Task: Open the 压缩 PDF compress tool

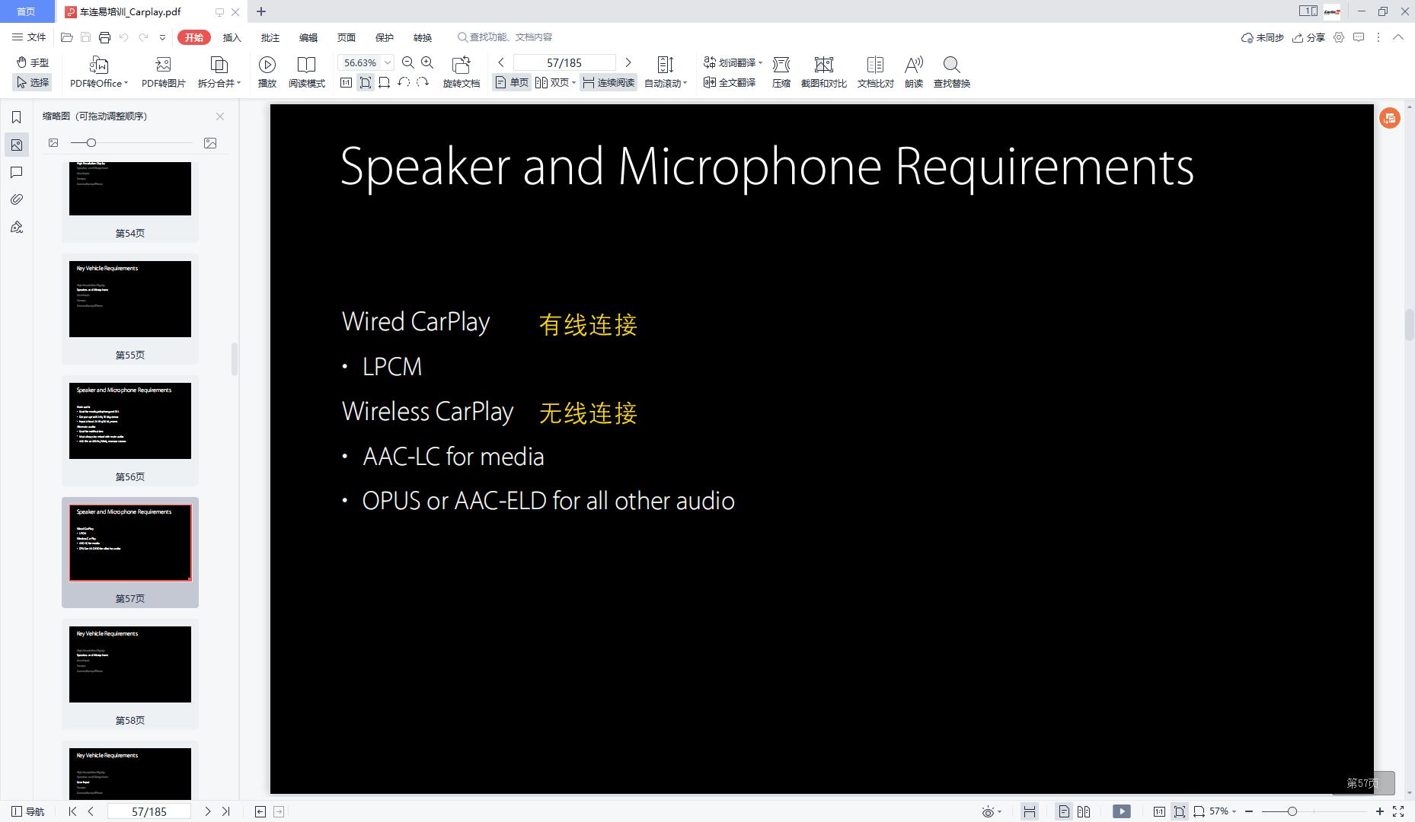Action: click(781, 72)
